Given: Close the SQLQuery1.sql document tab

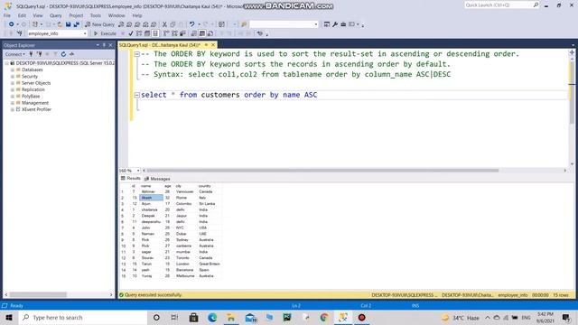Looking at the screenshot, I should [213, 45].
